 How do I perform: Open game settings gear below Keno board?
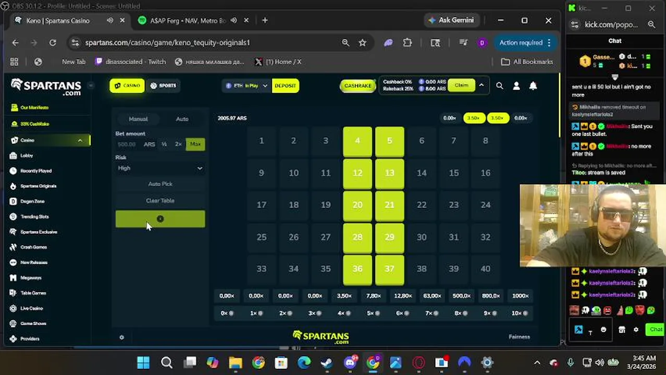pyautogui.click(x=121, y=337)
